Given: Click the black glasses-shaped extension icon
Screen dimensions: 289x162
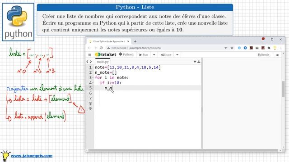Looking at the screenshot, I should tap(257, 48).
